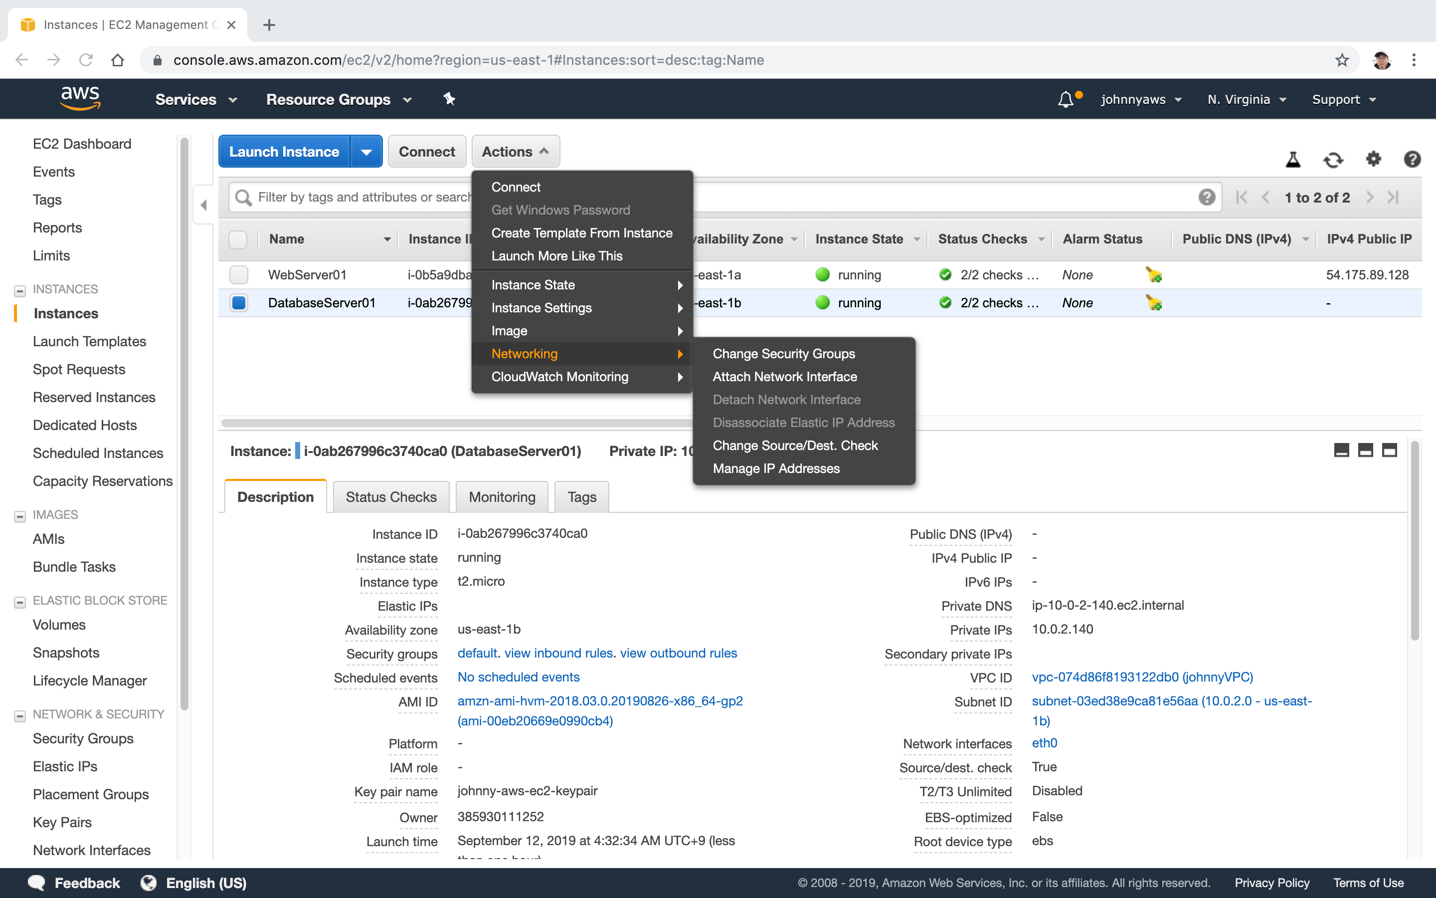Open the experiments flask icon
The image size is (1436, 898).
click(1293, 159)
